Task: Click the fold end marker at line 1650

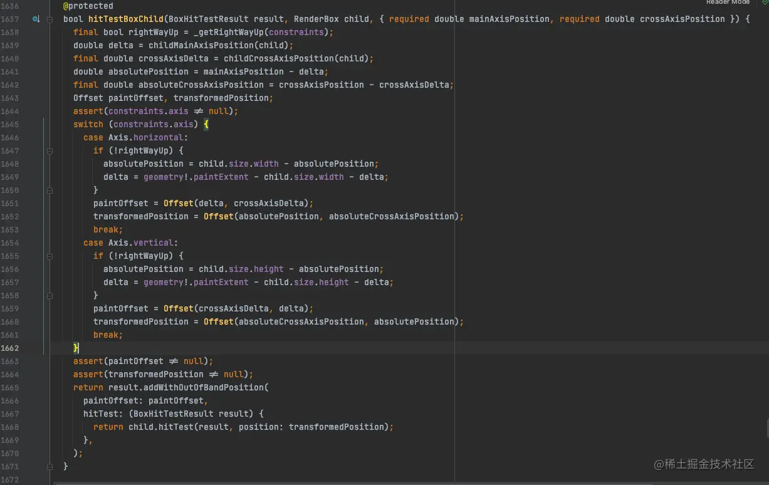Action: (50, 190)
